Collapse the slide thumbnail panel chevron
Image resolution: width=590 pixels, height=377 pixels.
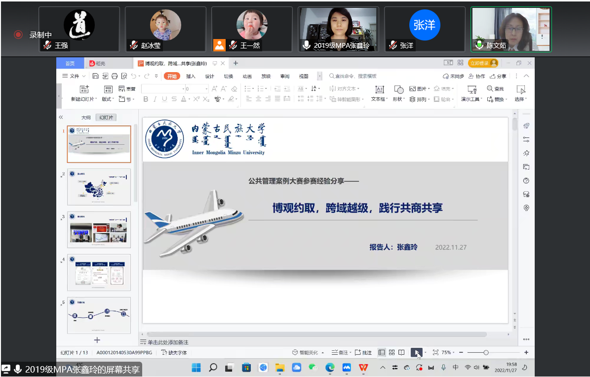point(61,117)
